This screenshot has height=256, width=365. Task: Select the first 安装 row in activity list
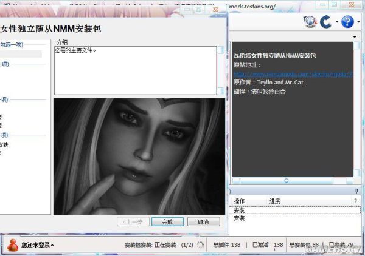294,211
